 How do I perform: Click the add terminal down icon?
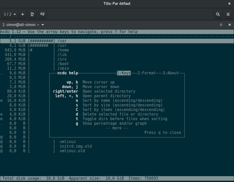point(42,14)
